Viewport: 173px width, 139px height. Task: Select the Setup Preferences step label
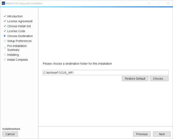point(19,41)
